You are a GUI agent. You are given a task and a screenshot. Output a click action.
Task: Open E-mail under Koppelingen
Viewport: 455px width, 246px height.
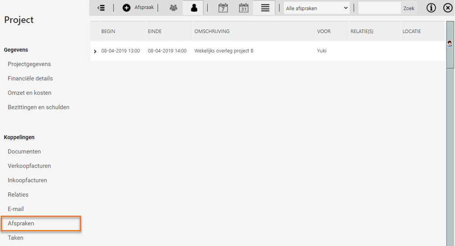click(x=15, y=209)
